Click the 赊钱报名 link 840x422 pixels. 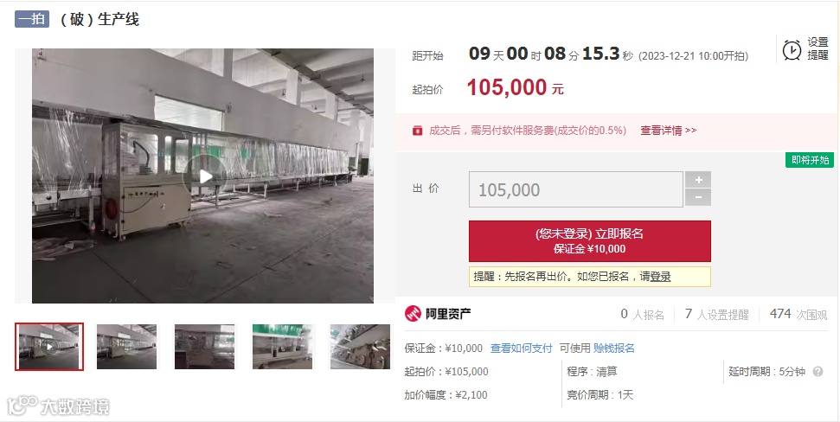[x=614, y=348]
